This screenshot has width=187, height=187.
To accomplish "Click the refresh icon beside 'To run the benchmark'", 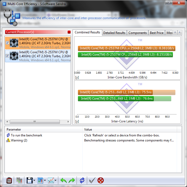I will point(8,135).
